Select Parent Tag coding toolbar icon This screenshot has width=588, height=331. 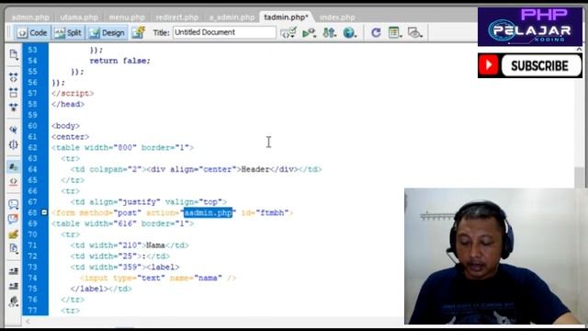[14, 130]
